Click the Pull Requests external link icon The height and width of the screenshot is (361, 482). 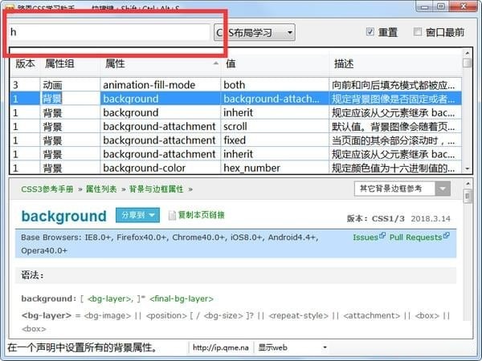447,237
